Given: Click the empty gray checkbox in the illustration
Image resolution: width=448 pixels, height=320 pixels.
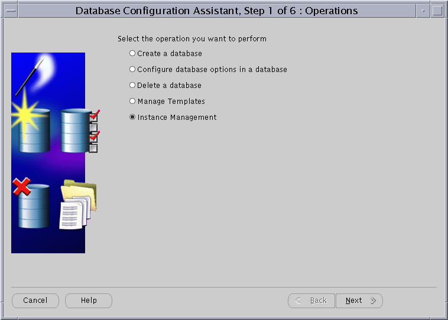Looking at the screenshot, I should point(93,127).
